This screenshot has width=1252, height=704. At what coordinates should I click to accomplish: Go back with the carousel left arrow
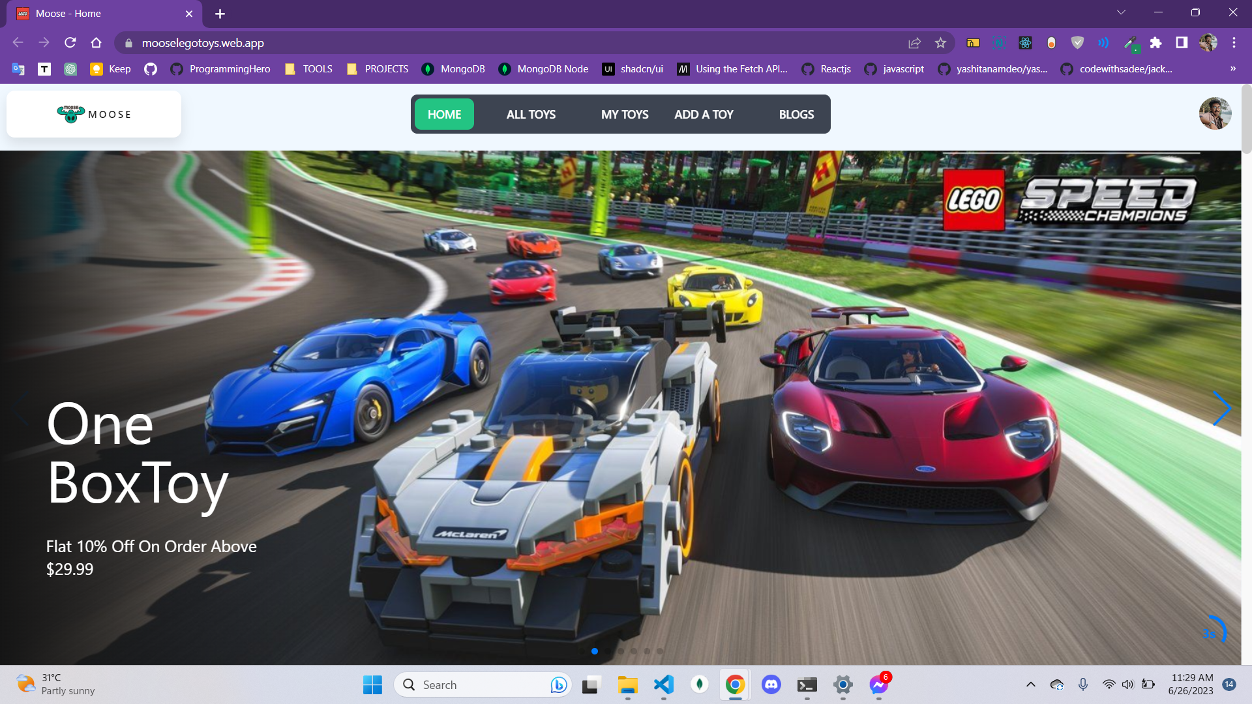click(x=20, y=409)
